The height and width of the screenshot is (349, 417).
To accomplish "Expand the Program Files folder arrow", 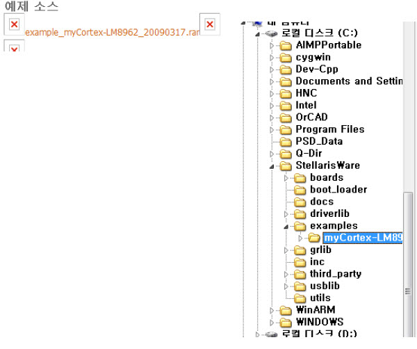I will 272,130.
